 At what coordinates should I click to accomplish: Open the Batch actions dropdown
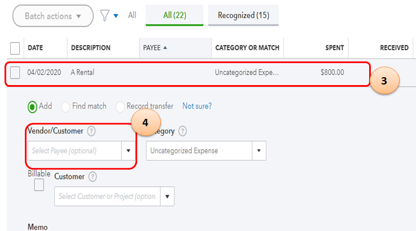52,16
